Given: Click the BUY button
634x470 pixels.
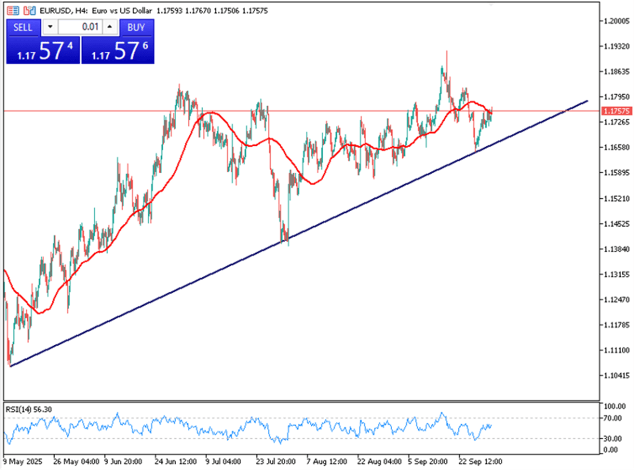Looking at the screenshot, I should 136,27.
